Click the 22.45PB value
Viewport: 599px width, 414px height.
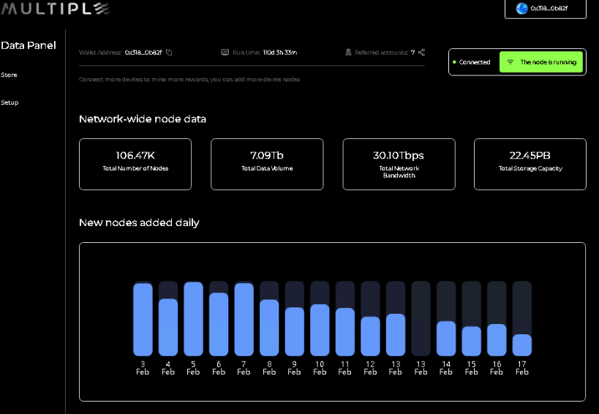click(x=530, y=156)
